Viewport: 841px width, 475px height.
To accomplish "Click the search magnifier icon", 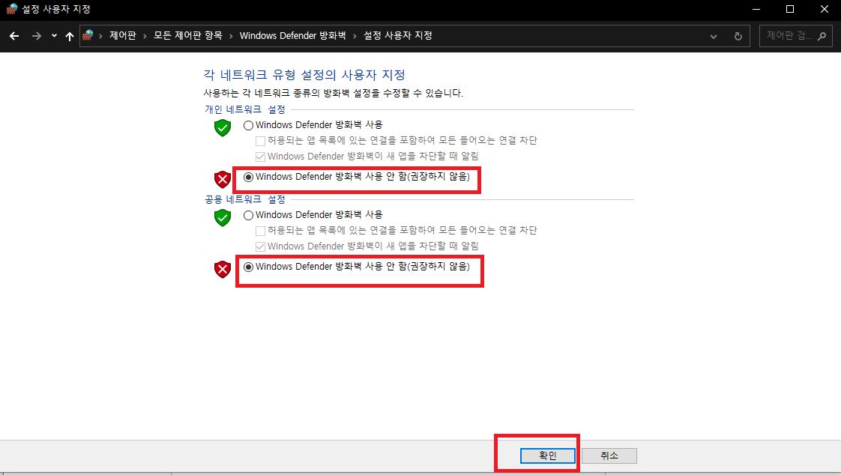I will coord(822,36).
